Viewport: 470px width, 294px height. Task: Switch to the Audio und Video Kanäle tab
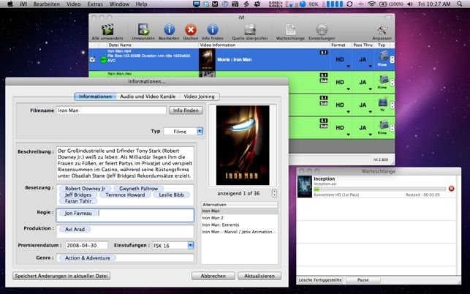(x=148, y=97)
